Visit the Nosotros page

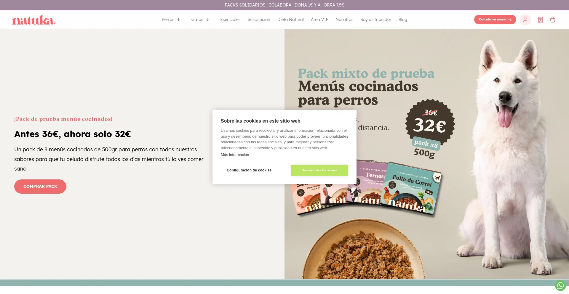point(344,20)
